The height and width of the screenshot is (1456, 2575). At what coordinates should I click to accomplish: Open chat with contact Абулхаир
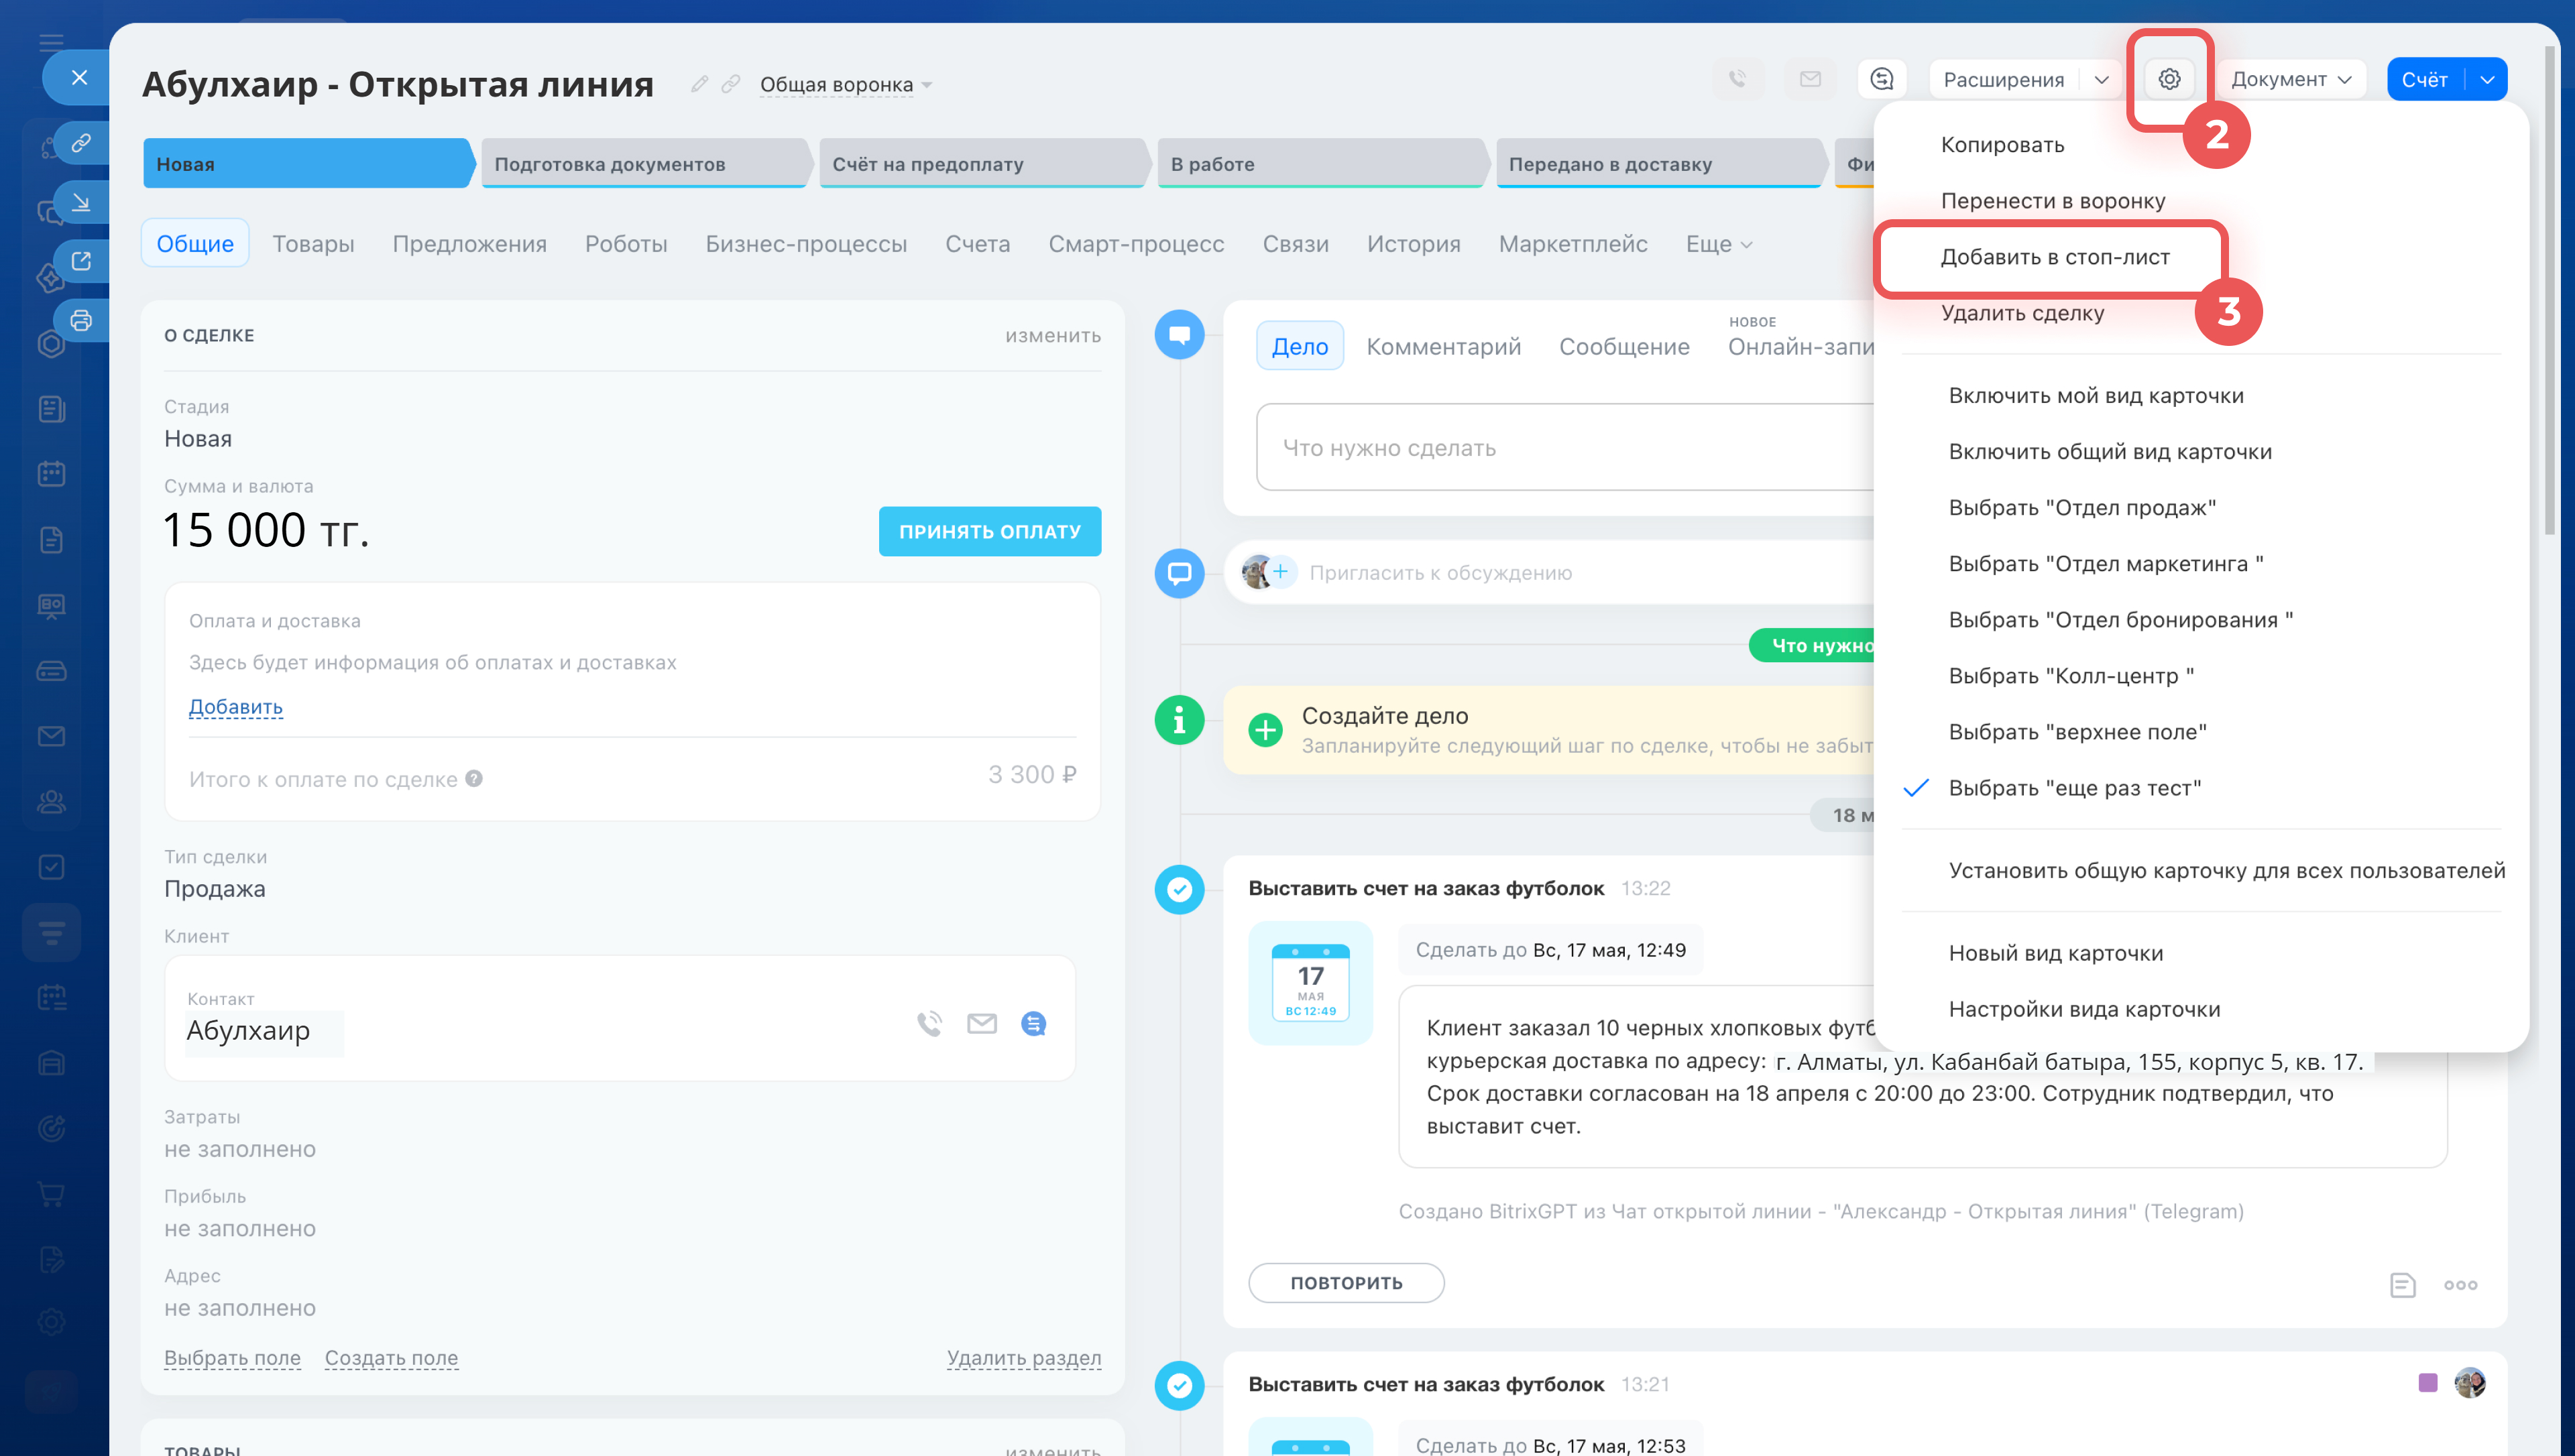[1034, 1023]
